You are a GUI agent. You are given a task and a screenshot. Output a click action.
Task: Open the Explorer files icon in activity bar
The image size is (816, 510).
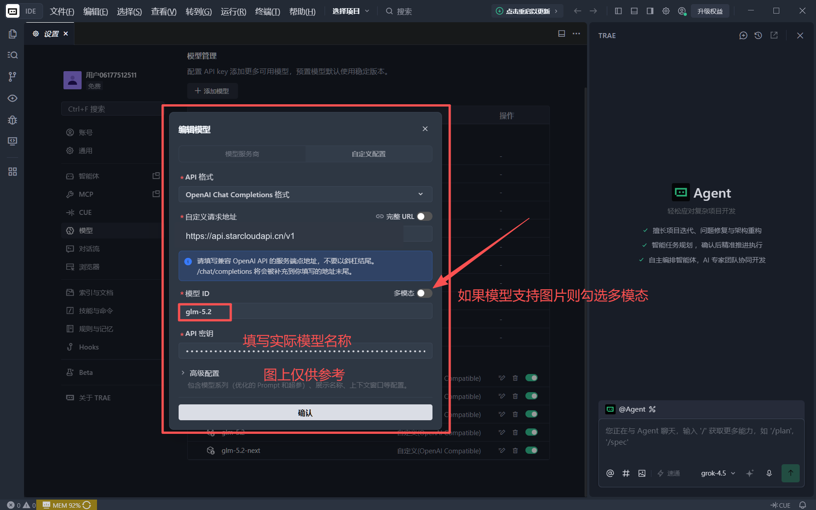(x=12, y=34)
